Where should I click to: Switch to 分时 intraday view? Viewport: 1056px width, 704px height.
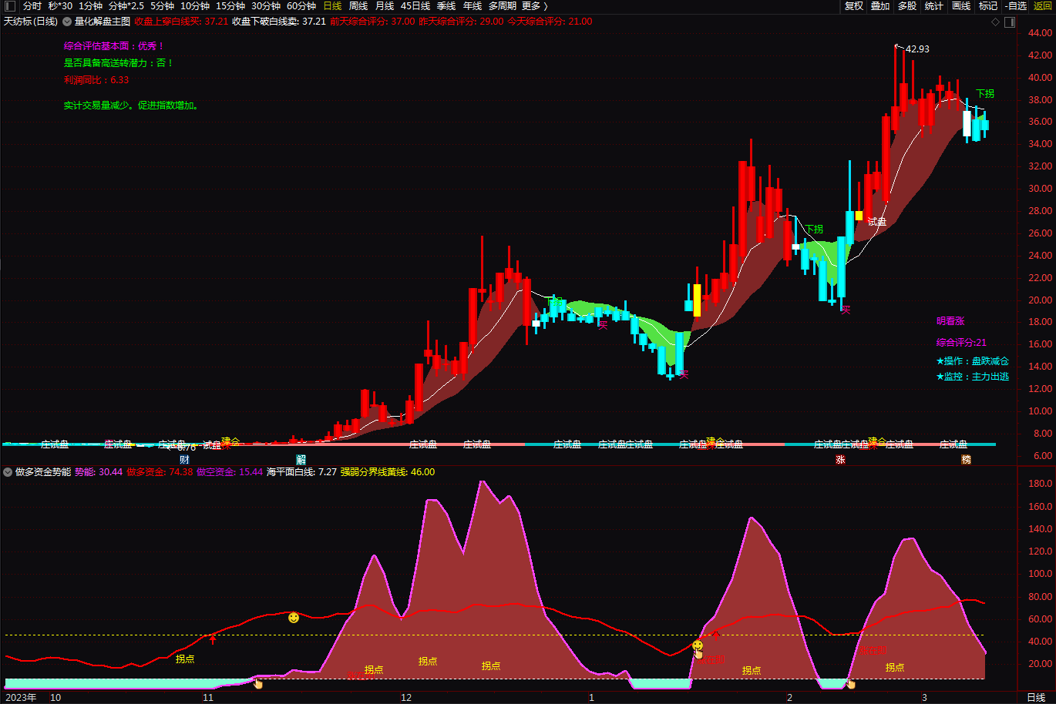point(32,6)
